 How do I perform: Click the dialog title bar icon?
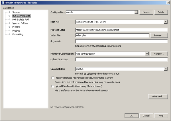[3, 2]
